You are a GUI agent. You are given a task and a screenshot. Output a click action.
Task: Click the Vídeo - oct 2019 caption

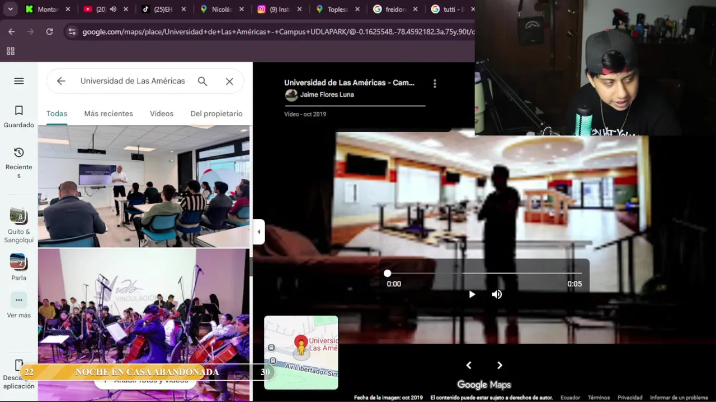[x=305, y=114]
